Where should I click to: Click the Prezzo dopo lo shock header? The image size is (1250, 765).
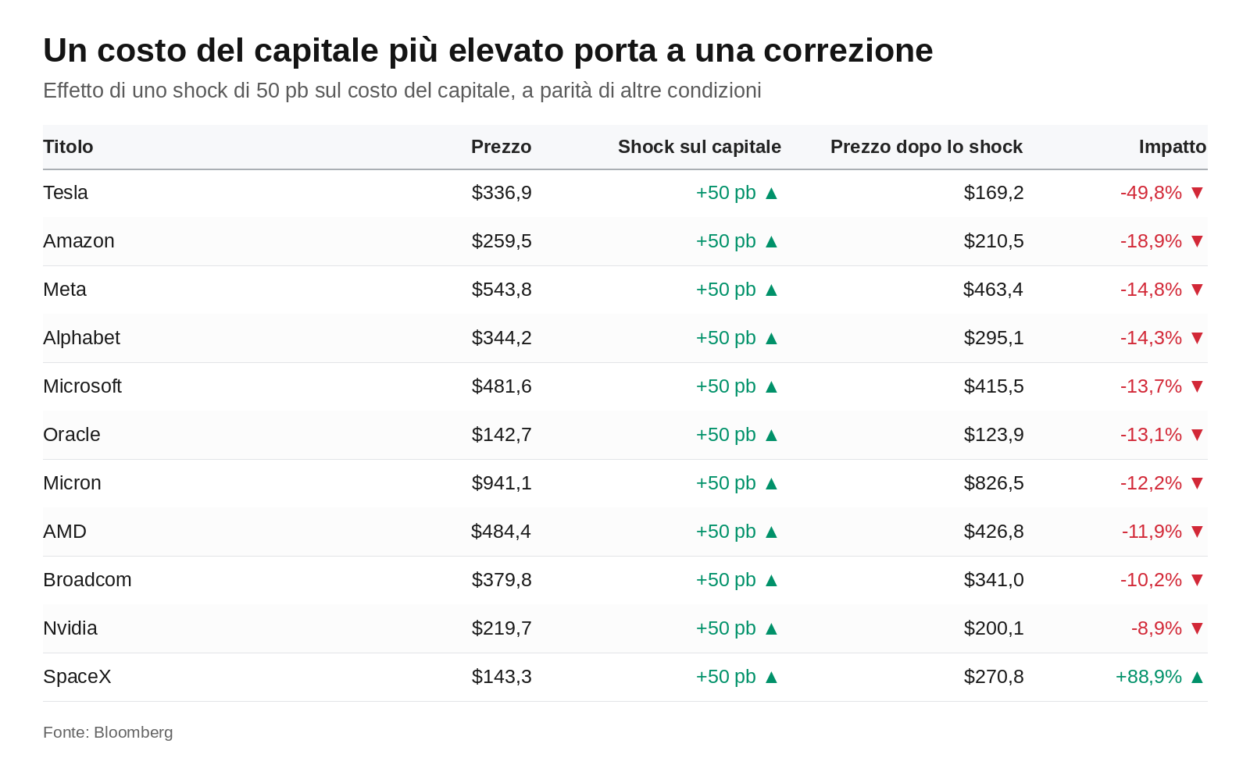(x=927, y=147)
